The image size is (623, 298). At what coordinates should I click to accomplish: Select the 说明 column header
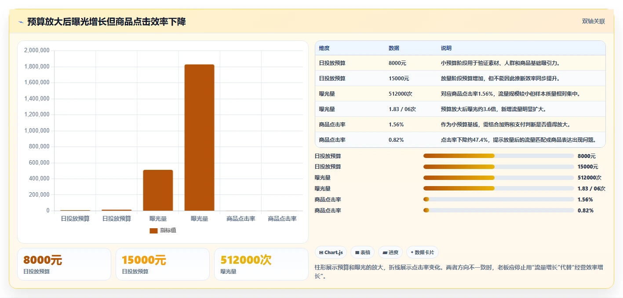tap(446, 48)
